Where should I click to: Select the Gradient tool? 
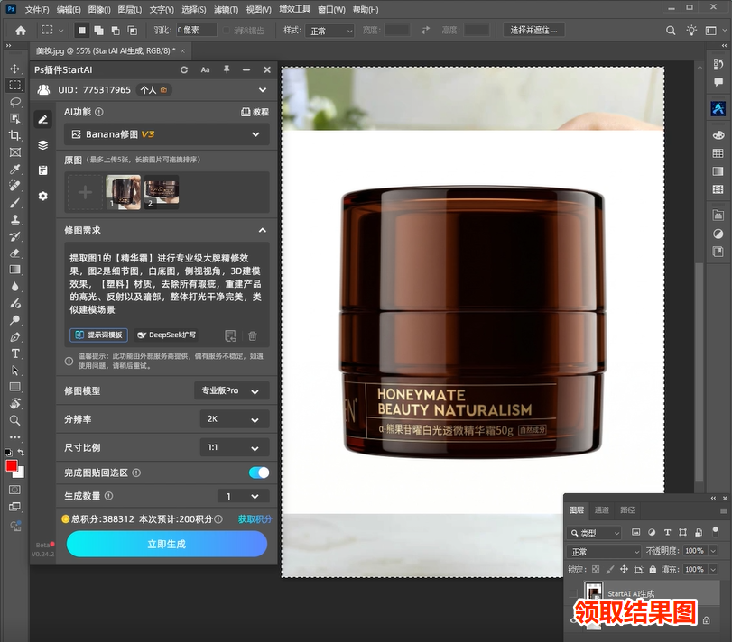pyautogui.click(x=15, y=270)
